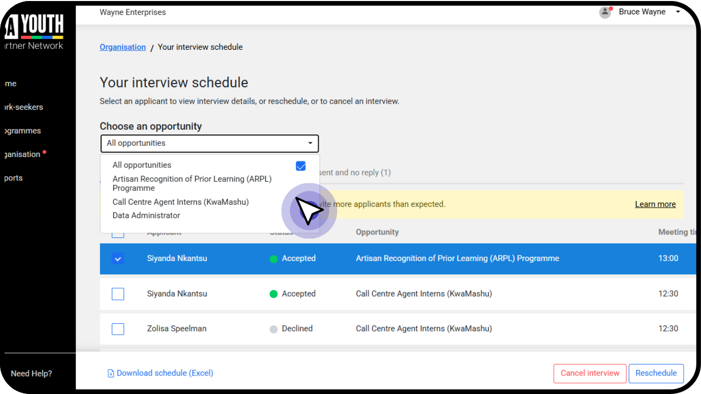Go to Organisation breadcrumb link
Image resolution: width=701 pixels, height=394 pixels.
click(123, 47)
